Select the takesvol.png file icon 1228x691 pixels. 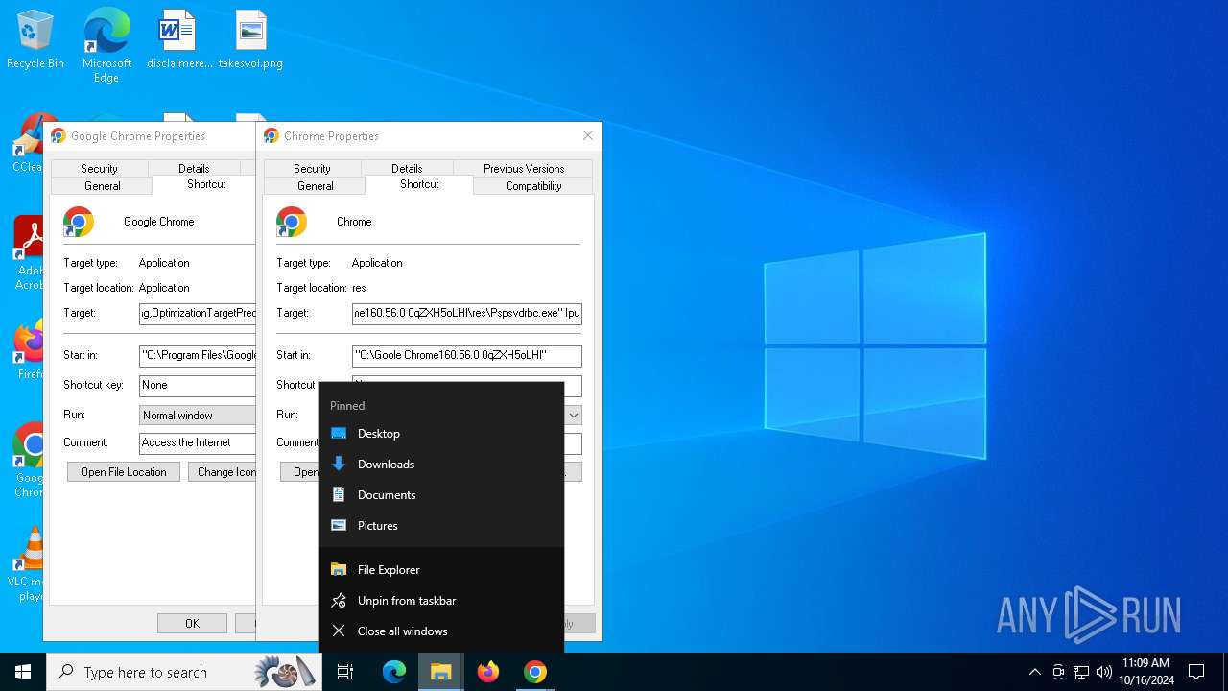(250, 40)
